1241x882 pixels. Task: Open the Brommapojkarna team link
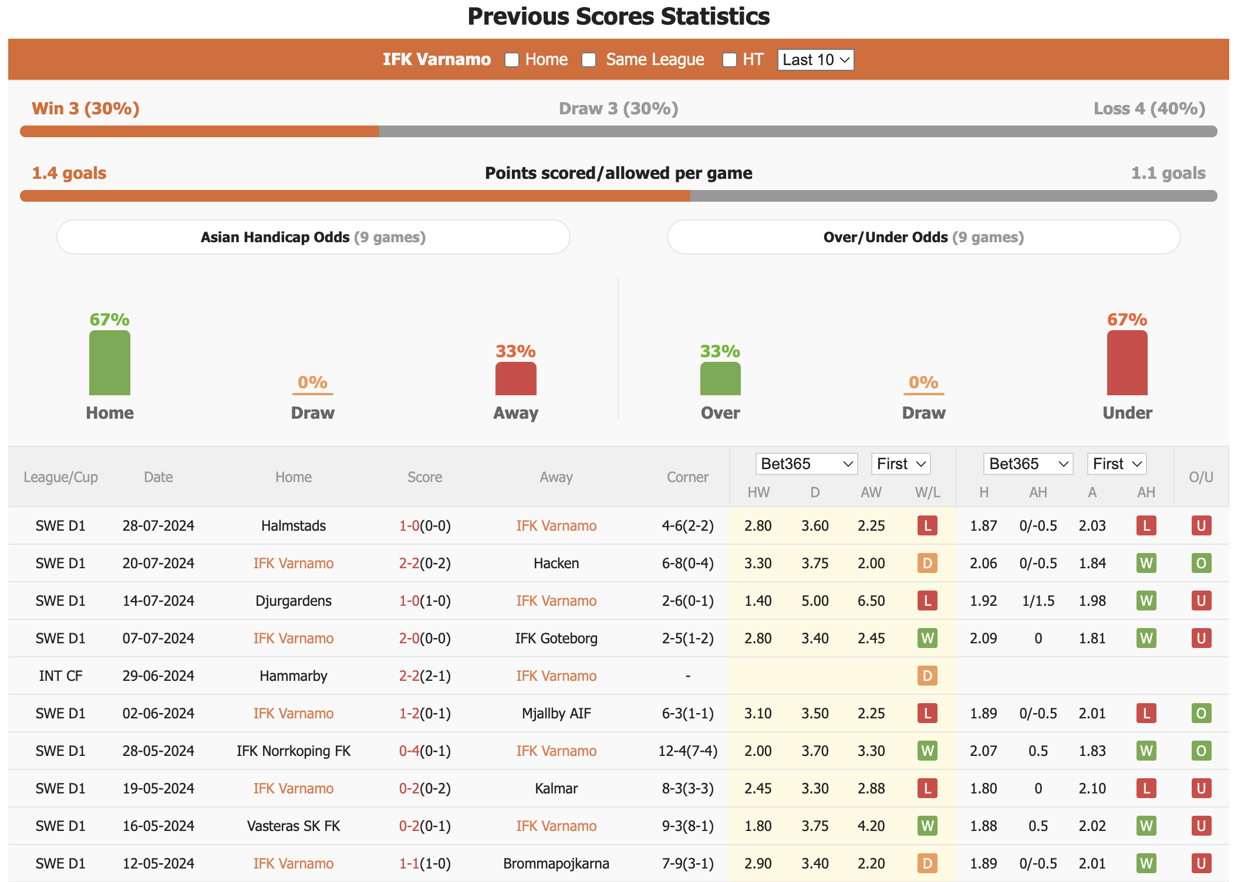557,863
